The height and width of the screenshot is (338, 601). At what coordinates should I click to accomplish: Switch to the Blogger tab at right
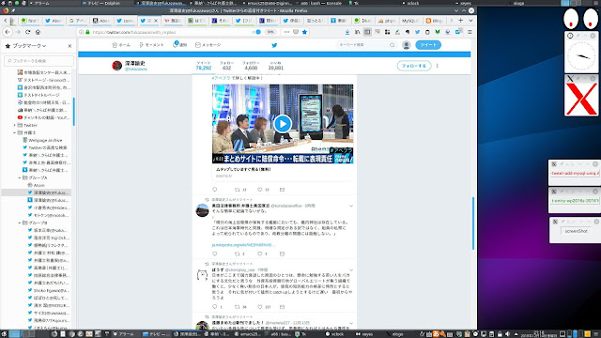pos(435,21)
